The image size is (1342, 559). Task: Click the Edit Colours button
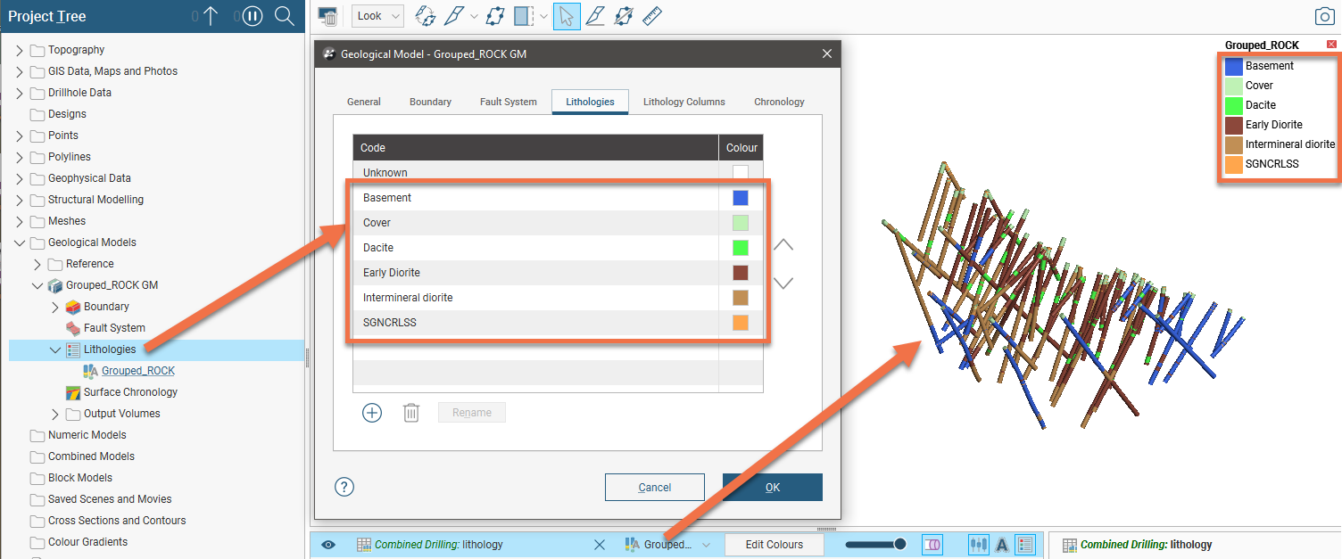[x=775, y=545]
